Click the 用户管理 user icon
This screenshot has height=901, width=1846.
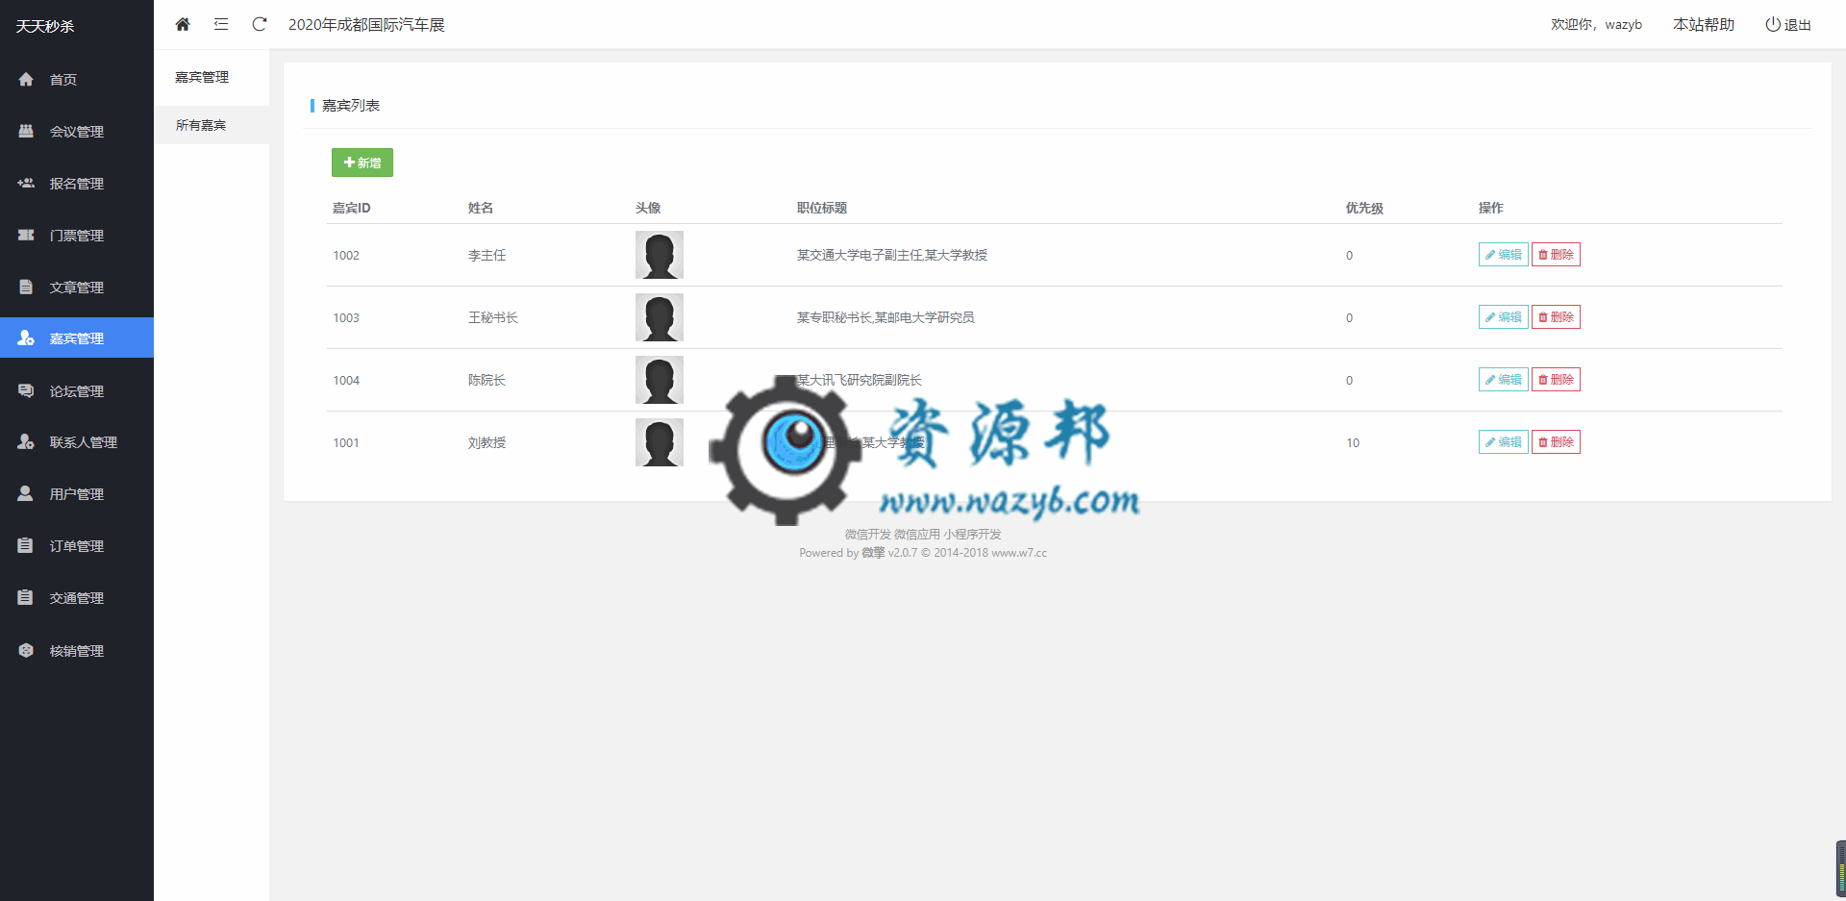click(26, 493)
